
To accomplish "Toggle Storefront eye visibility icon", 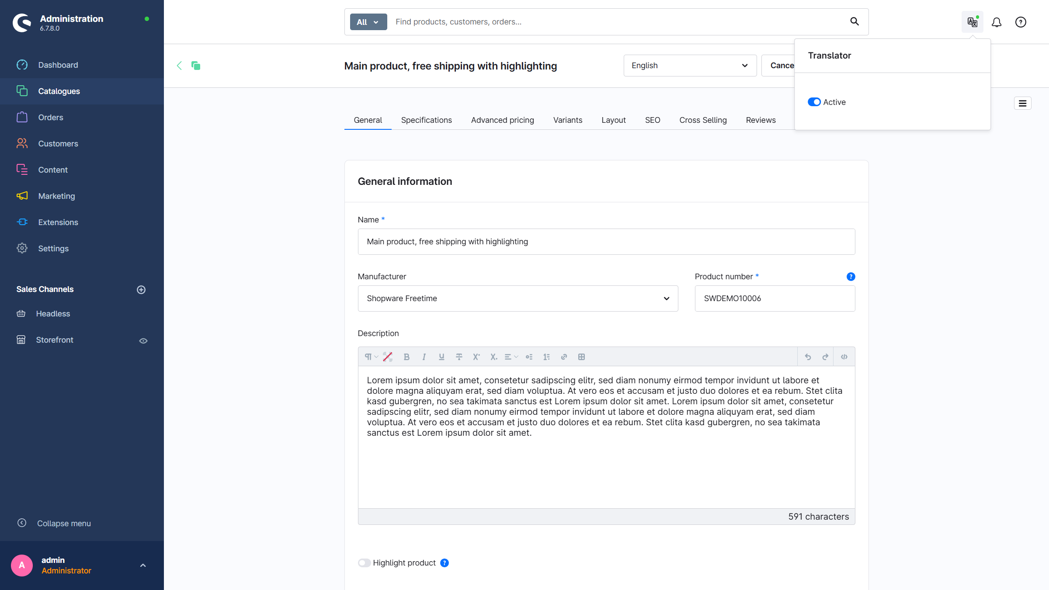I will point(143,341).
